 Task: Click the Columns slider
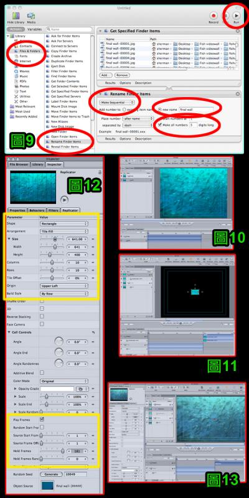click(x=52, y=262)
